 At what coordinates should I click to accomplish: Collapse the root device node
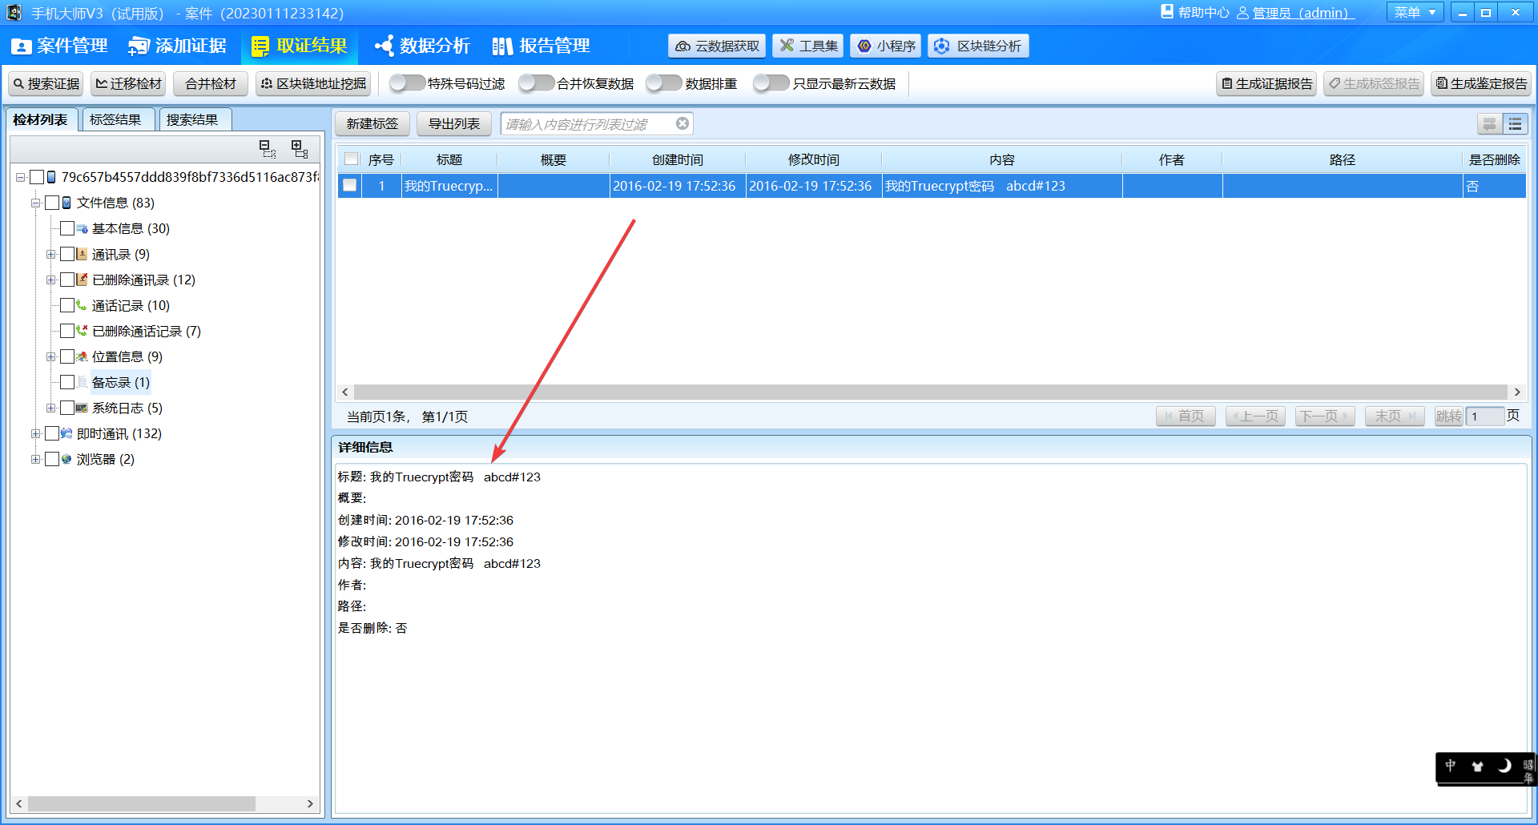click(21, 177)
